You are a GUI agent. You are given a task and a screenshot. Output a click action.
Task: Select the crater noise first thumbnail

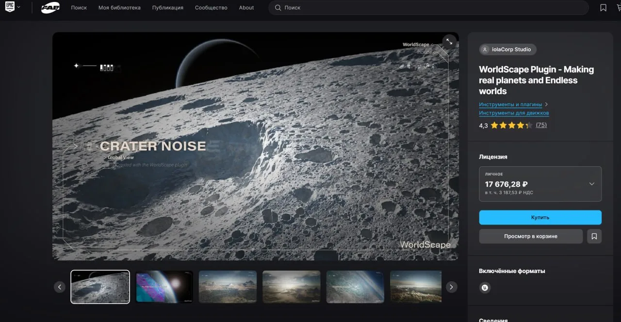click(100, 287)
